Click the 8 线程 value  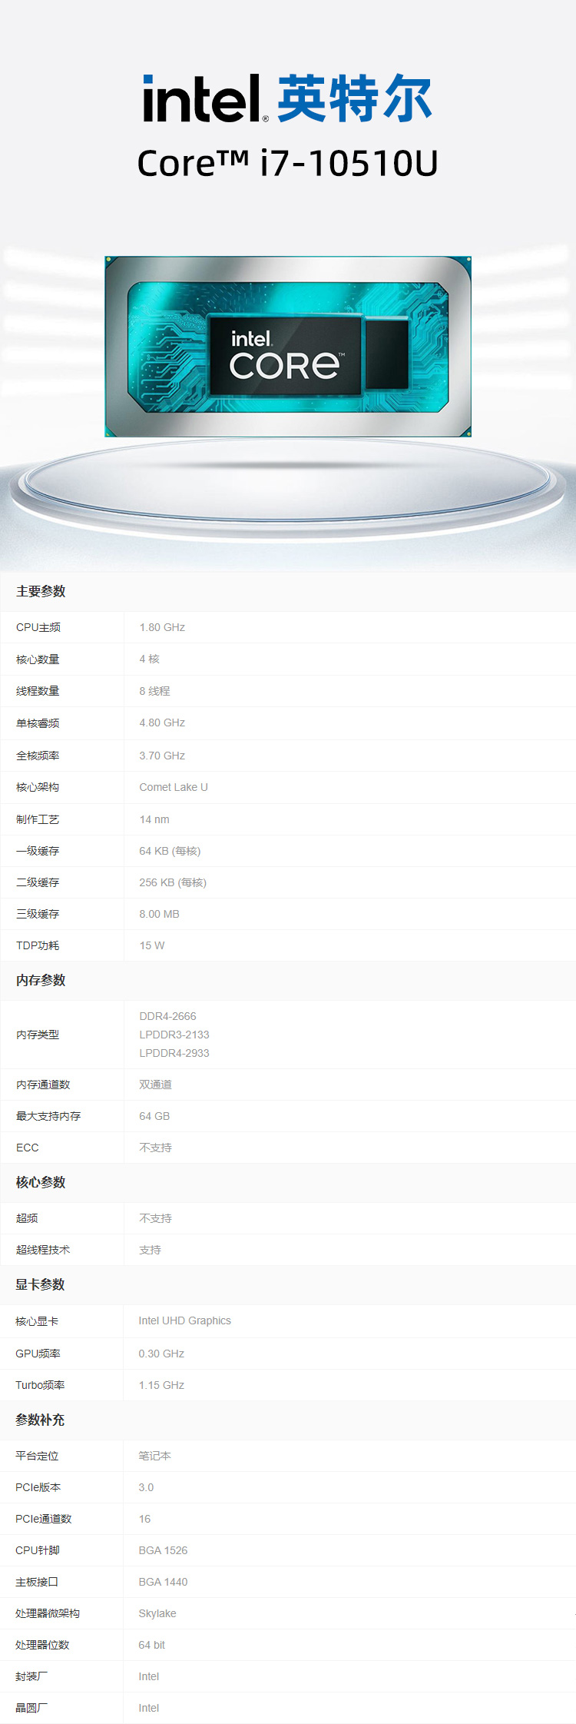point(154,691)
